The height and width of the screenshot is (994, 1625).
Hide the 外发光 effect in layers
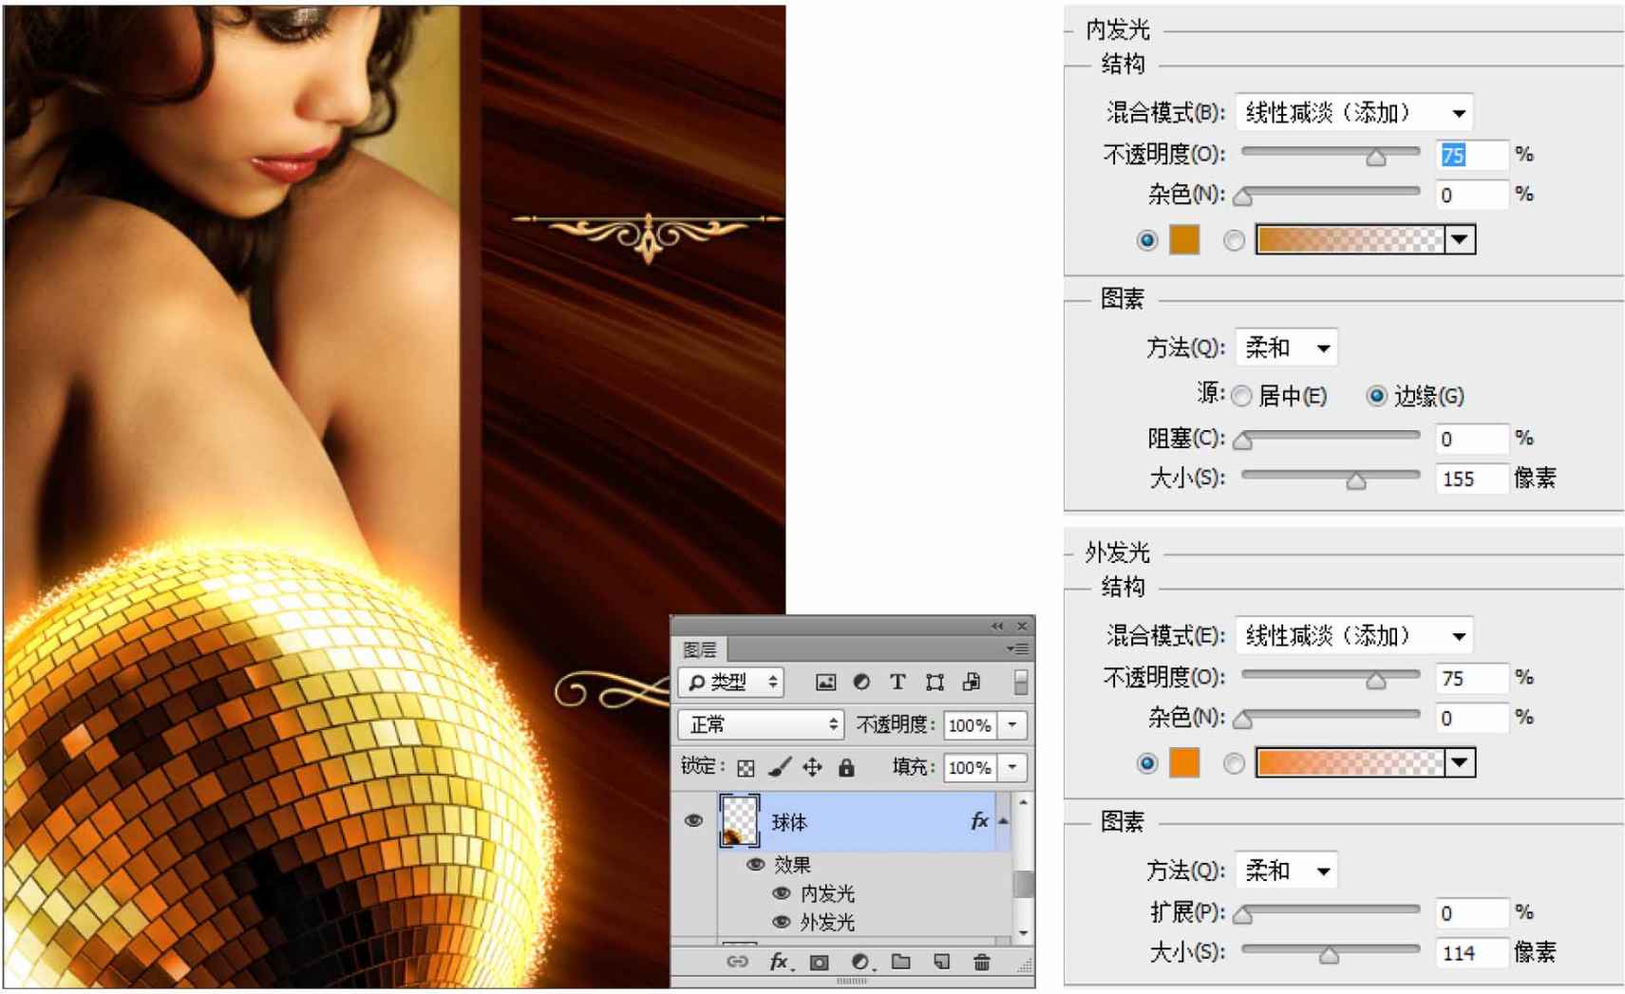pos(782,921)
